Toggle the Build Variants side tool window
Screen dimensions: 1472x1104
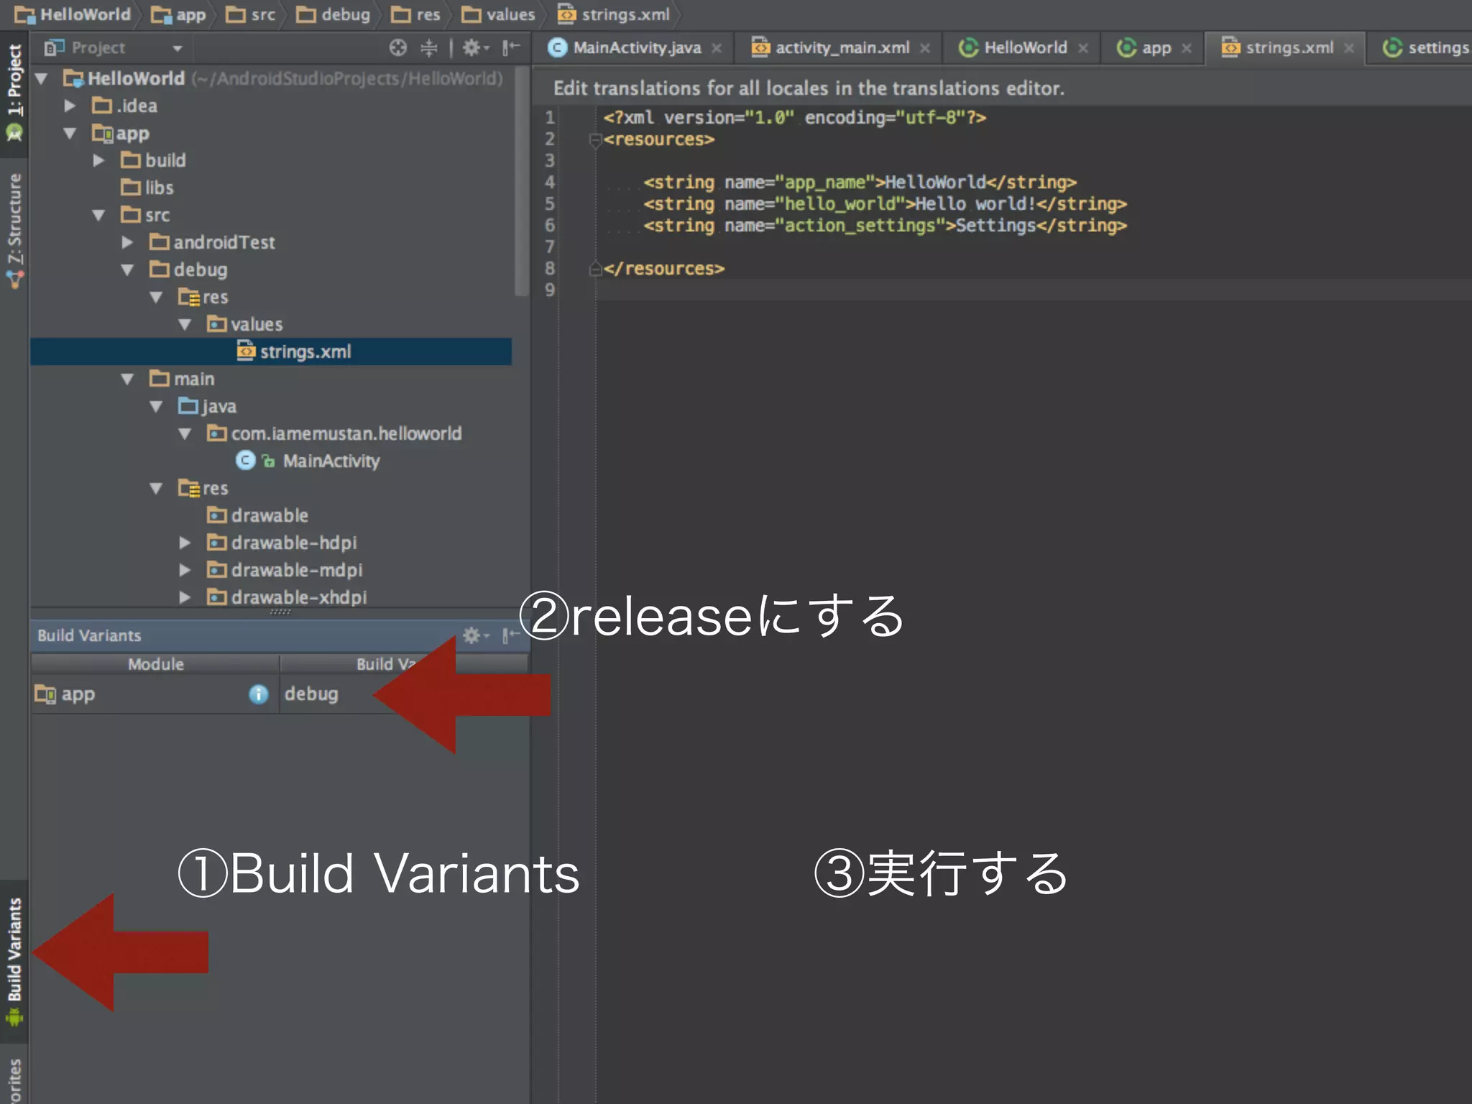click(14, 962)
